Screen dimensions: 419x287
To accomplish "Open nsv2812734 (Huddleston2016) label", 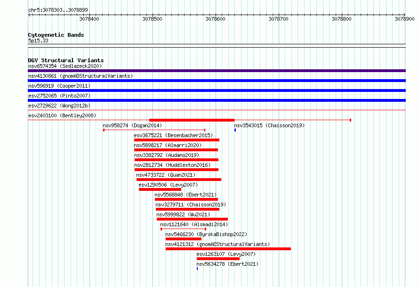I will coord(172,165).
